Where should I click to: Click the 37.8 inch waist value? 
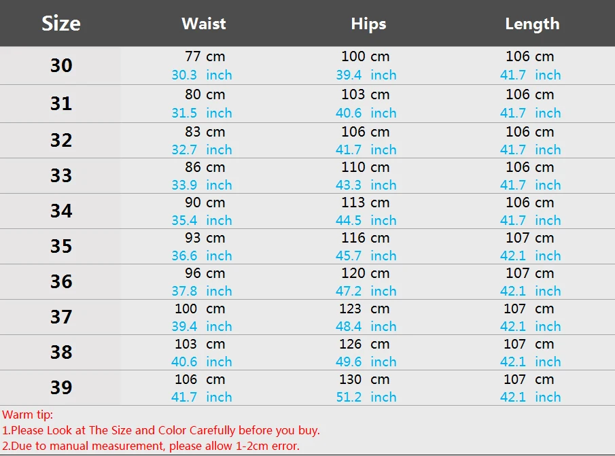pos(202,292)
